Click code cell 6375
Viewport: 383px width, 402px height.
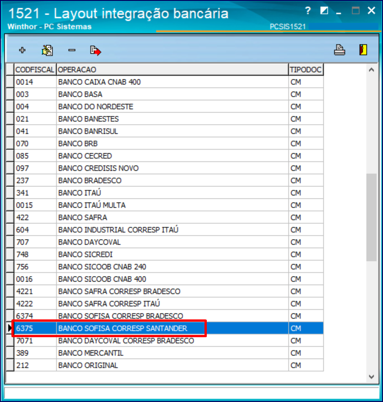[x=35, y=328]
